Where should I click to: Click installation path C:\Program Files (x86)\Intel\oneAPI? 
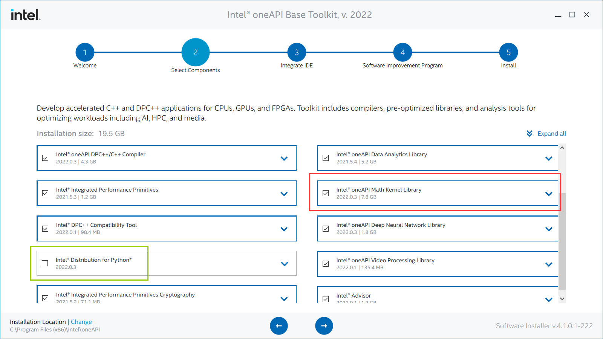[x=55, y=330]
